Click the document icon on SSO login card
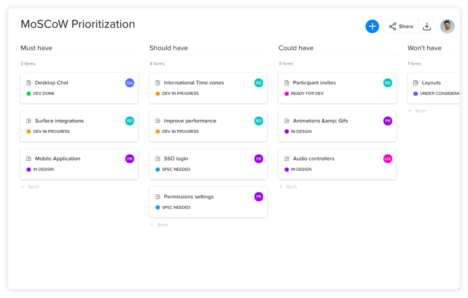The width and height of the screenshot is (468, 298). tap(157, 159)
